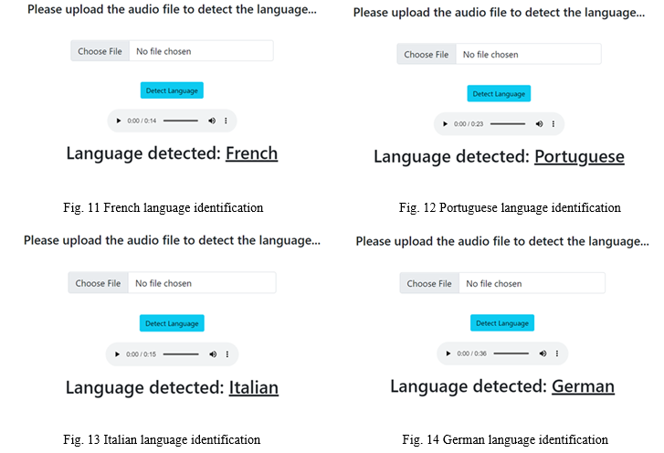Seek the Portuguese audio progress slider
Viewport: 664px width, 453px height.
(508, 124)
